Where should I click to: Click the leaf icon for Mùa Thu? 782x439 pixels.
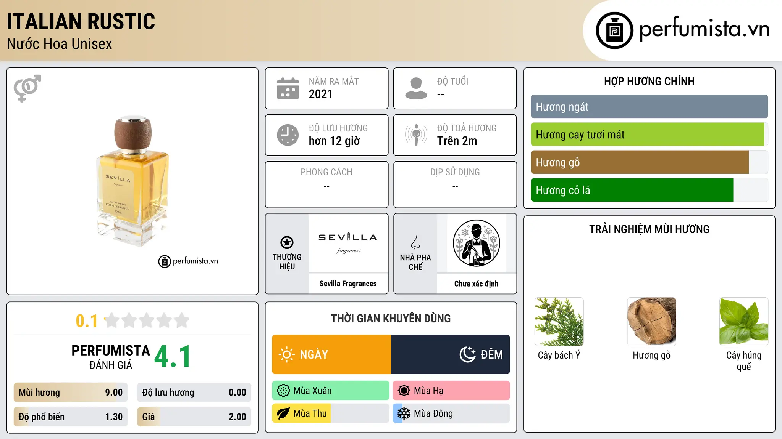(283, 413)
